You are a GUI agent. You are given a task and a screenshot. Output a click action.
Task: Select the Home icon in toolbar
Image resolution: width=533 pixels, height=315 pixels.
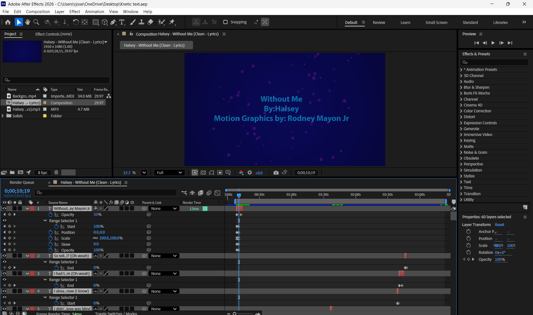pyautogui.click(x=8, y=22)
